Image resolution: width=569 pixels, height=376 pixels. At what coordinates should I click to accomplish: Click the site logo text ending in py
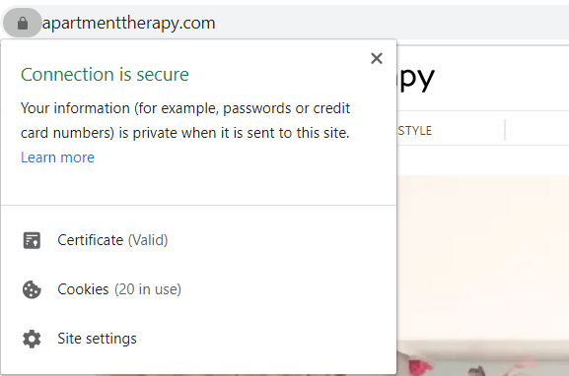click(x=416, y=78)
